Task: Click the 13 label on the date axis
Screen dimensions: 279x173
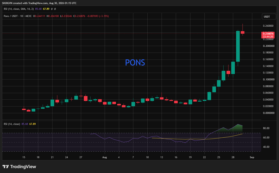Action: click(162, 157)
